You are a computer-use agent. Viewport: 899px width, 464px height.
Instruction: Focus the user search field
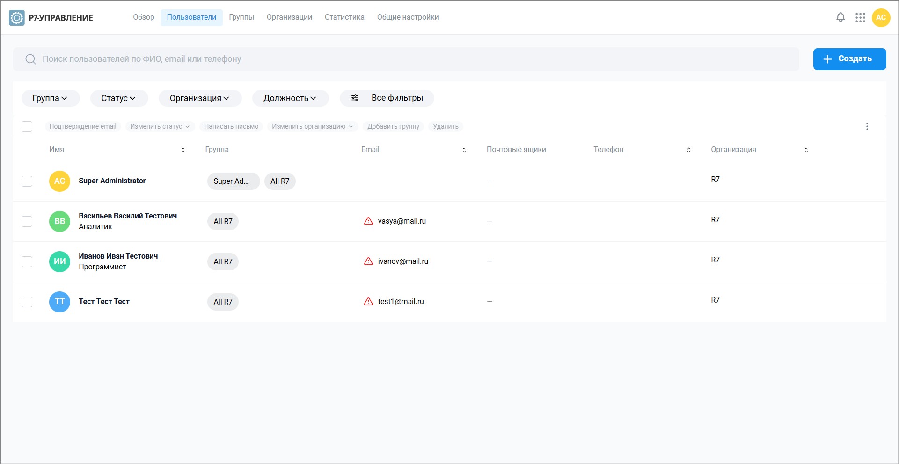point(406,59)
